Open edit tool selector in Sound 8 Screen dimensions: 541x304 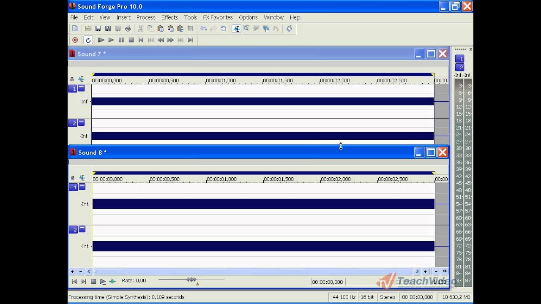pos(82,178)
